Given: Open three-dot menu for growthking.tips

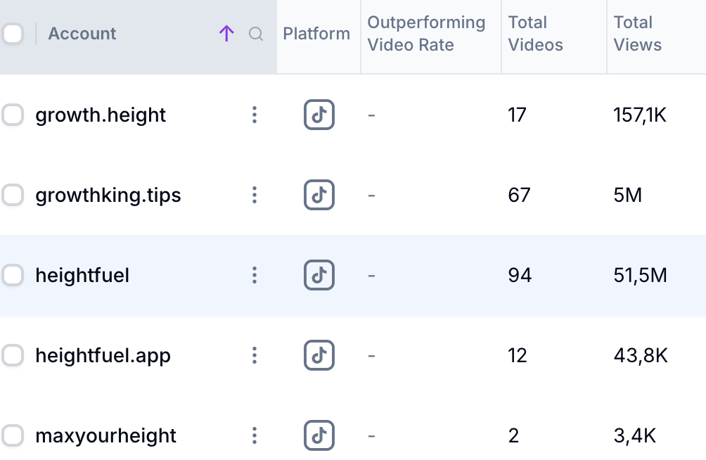Looking at the screenshot, I should [x=255, y=195].
